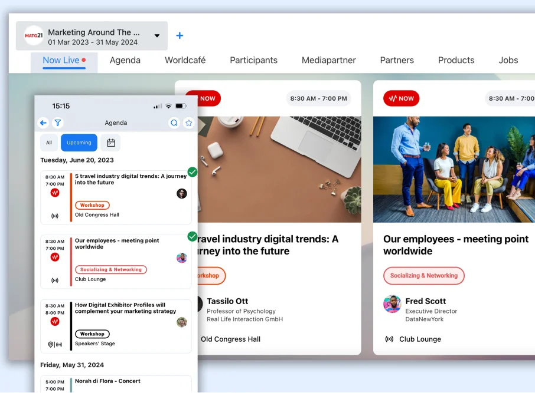This screenshot has width=535, height=393.
Task: Open the filter icon in Agenda header
Action: click(57, 123)
